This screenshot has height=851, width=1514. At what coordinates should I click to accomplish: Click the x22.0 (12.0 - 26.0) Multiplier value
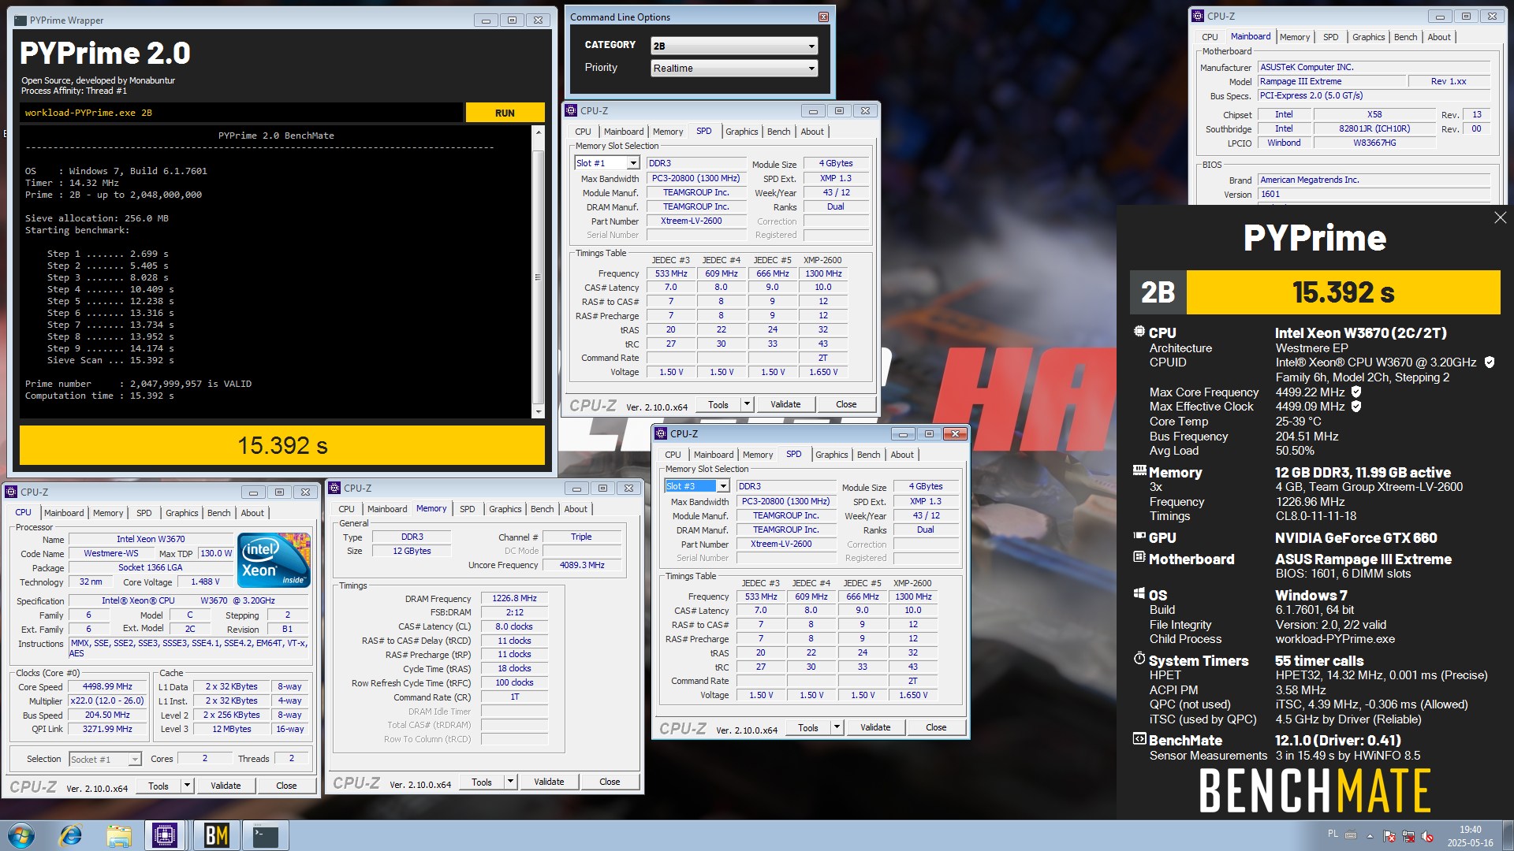click(x=107, y=700)
